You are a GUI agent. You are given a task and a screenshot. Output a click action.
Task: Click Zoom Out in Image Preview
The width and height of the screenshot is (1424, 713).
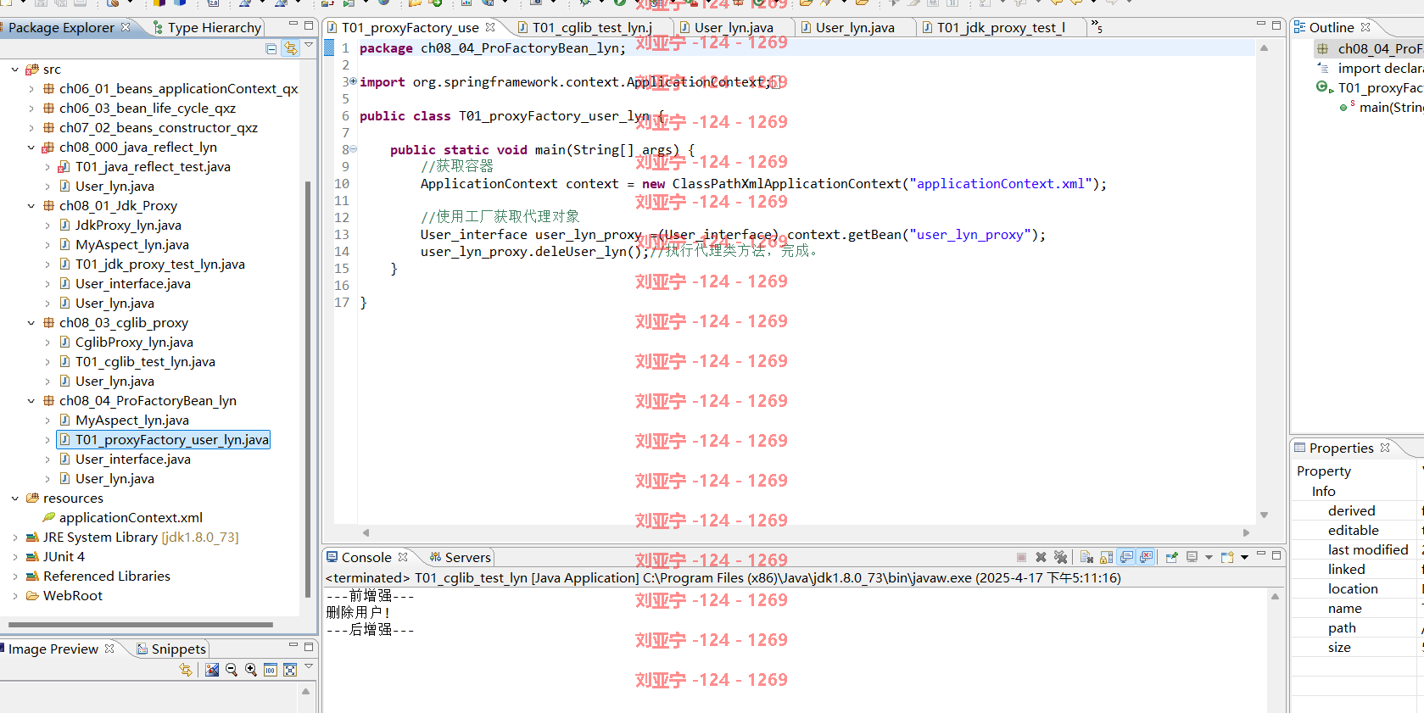point(232,670)
